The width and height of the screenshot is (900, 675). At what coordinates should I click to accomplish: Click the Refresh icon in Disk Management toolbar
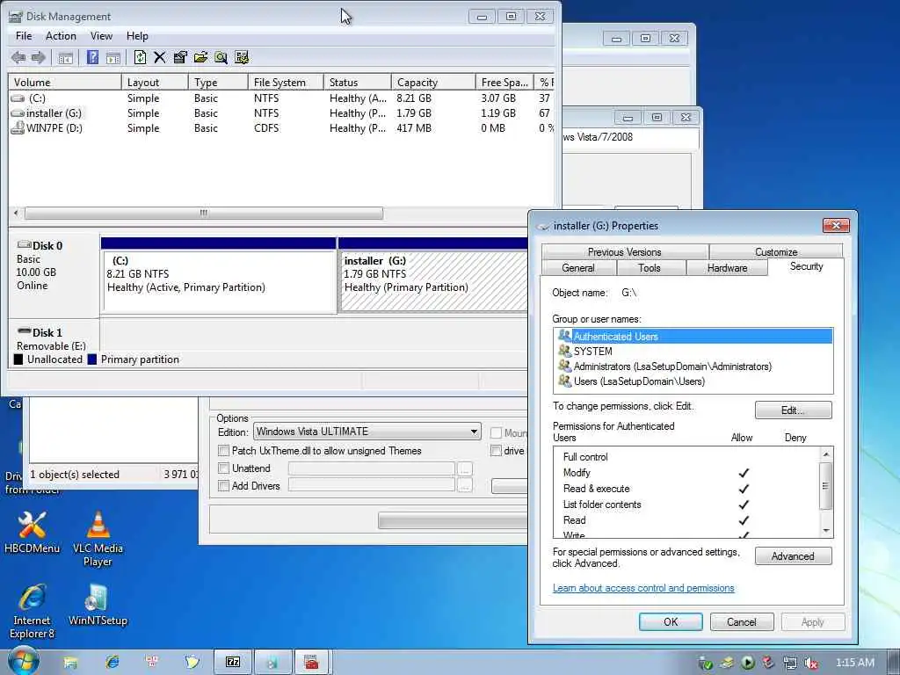[x=140, y=57]
